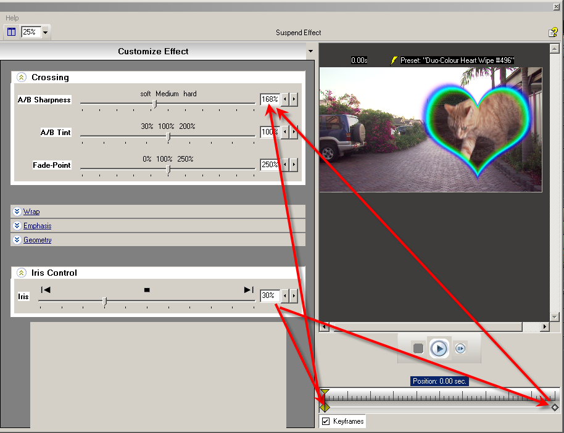Collapse the Crossing section chevron
564x433 pixels.
[22, 77]
